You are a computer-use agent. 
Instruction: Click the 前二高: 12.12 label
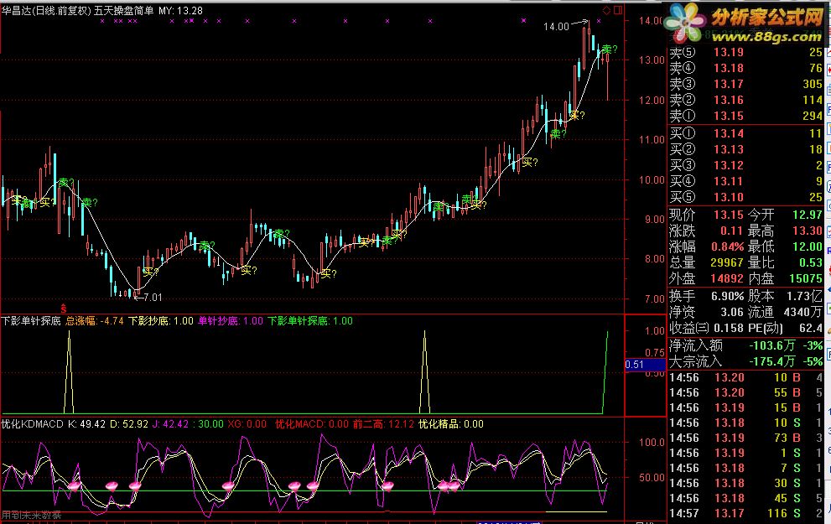point(384,424)
